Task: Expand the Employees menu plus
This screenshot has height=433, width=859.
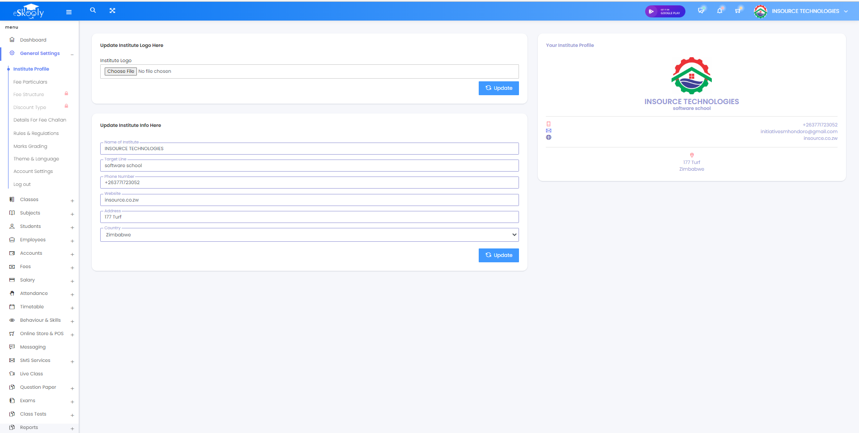Action: coord(72,241)
